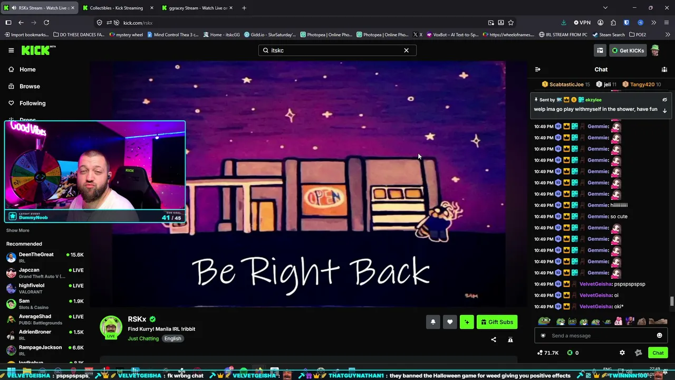Open DeenTheGreat recommended channel
Viewport: 675px width, 380px height.
point(45,258)
